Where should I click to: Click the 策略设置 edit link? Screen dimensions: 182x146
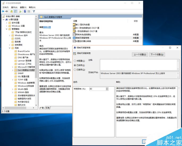click(x=47, y=27)
